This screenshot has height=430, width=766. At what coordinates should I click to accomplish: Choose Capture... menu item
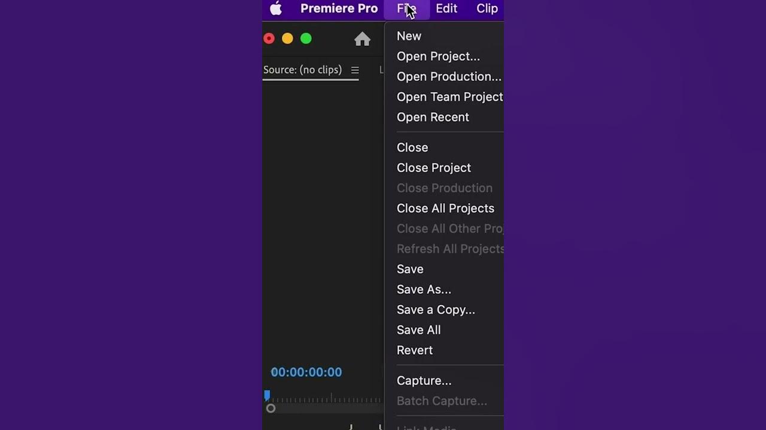point(424,381)
